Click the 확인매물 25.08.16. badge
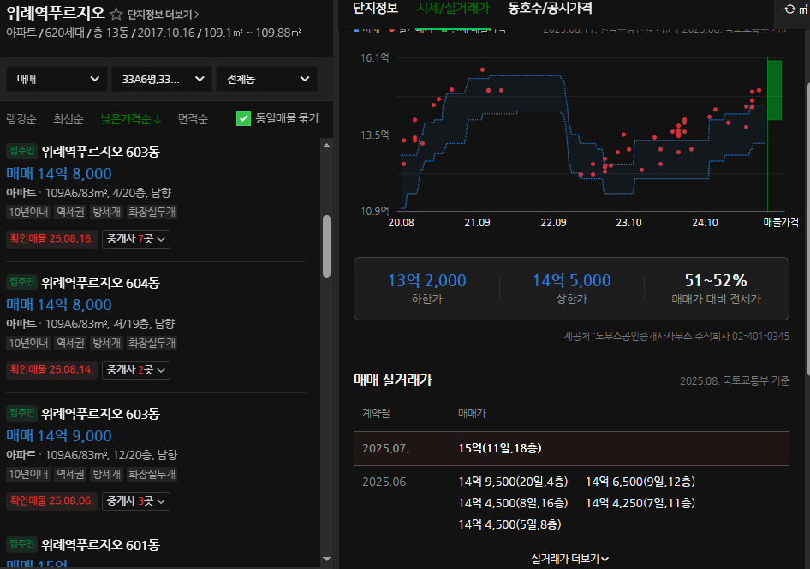810x569 pixels. (51, 239)
